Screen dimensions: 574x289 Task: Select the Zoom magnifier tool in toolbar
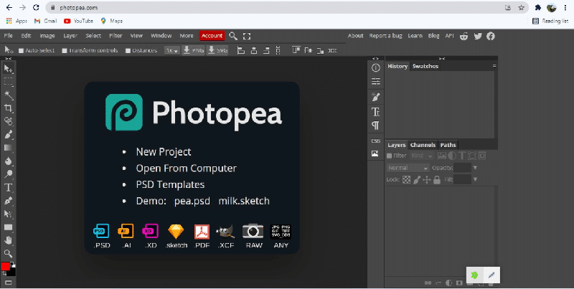click(9, 253)
